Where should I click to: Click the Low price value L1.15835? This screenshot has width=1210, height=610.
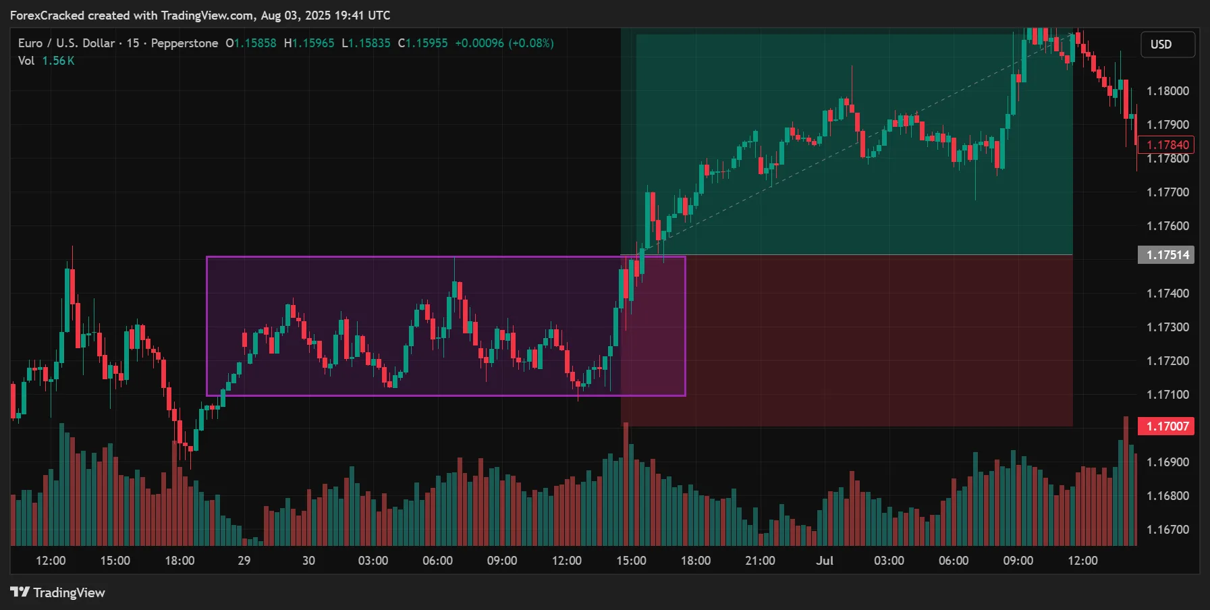point(364,43)
